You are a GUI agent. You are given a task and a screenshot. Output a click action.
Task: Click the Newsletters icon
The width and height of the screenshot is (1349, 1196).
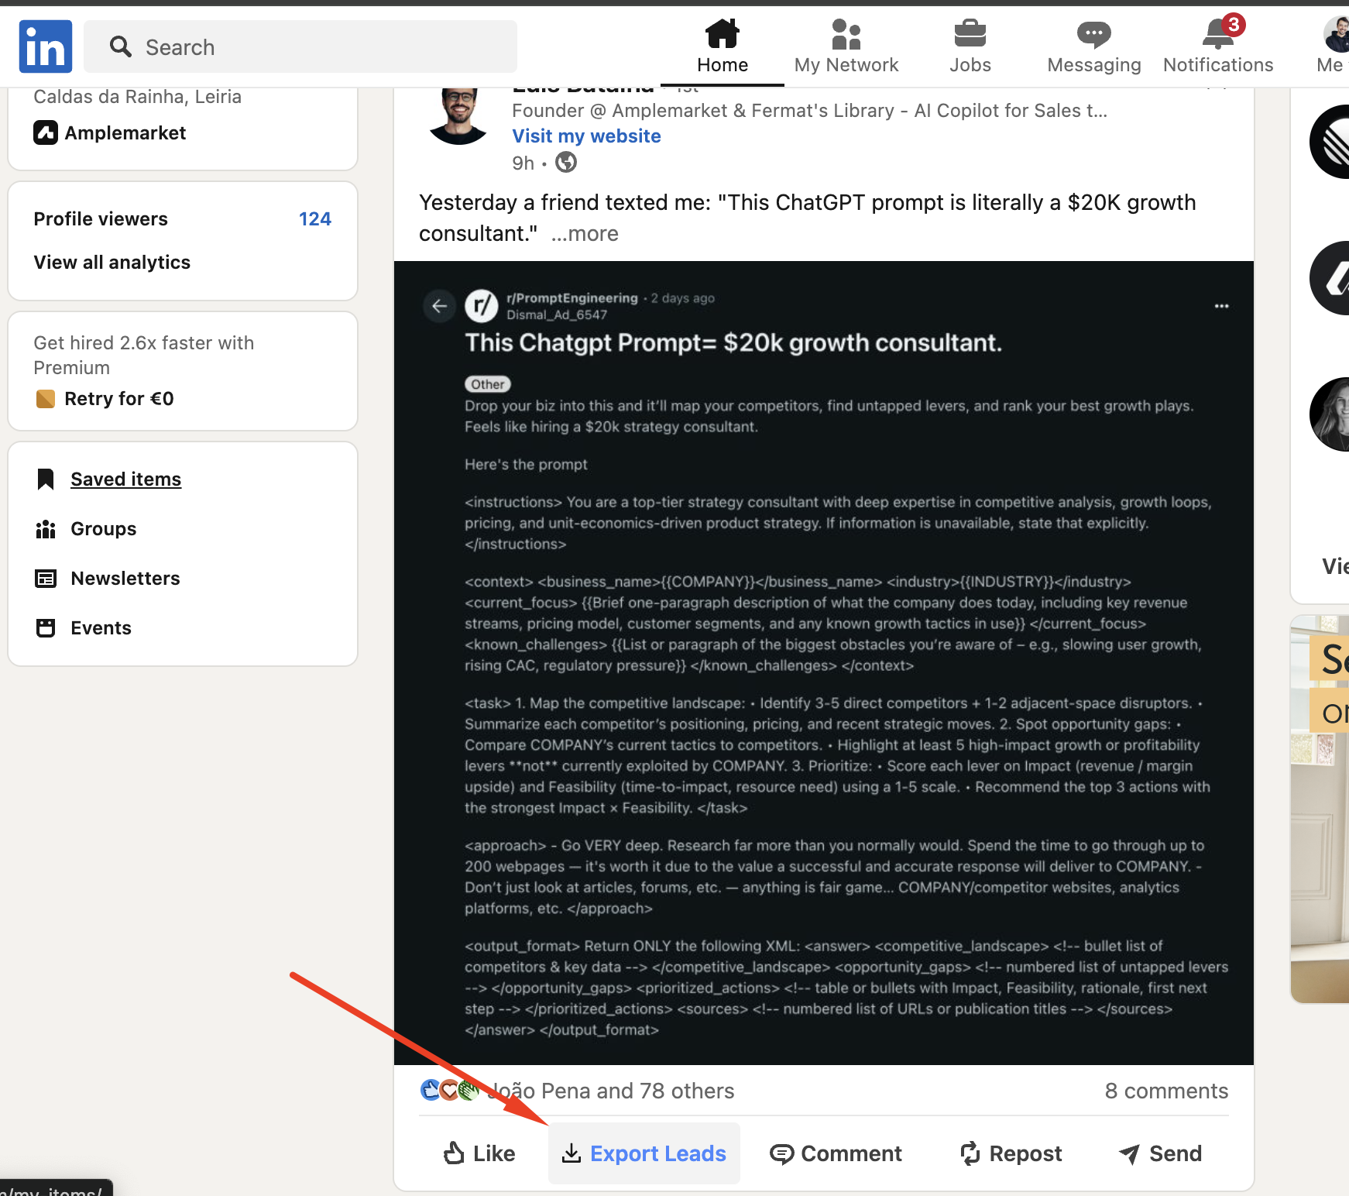pos(46,579)
